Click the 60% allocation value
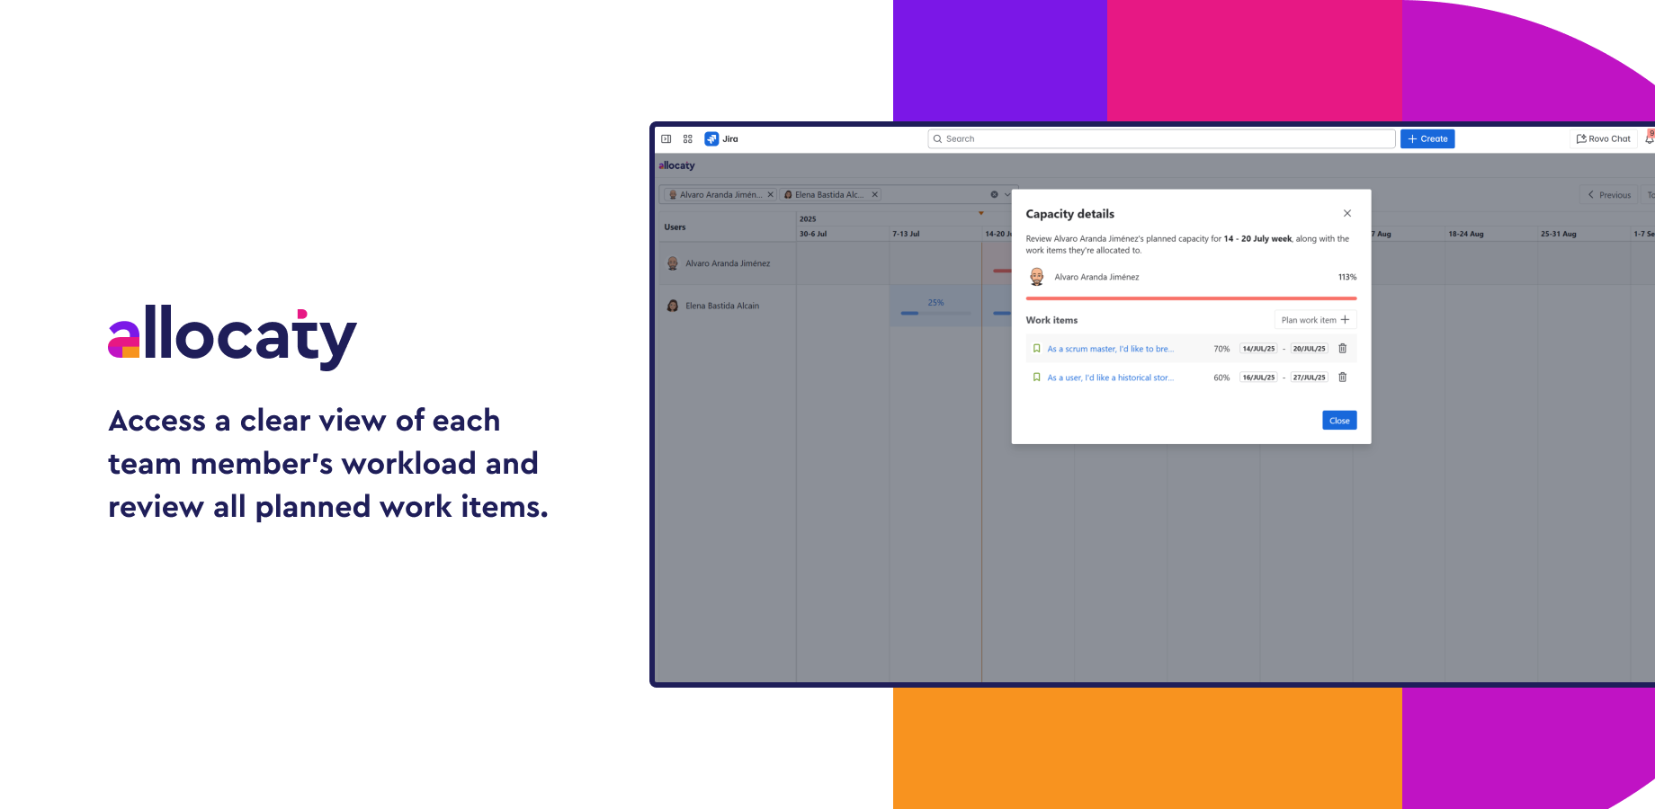The height and width of the screenshot is (809, 1655). [1221, 378]
